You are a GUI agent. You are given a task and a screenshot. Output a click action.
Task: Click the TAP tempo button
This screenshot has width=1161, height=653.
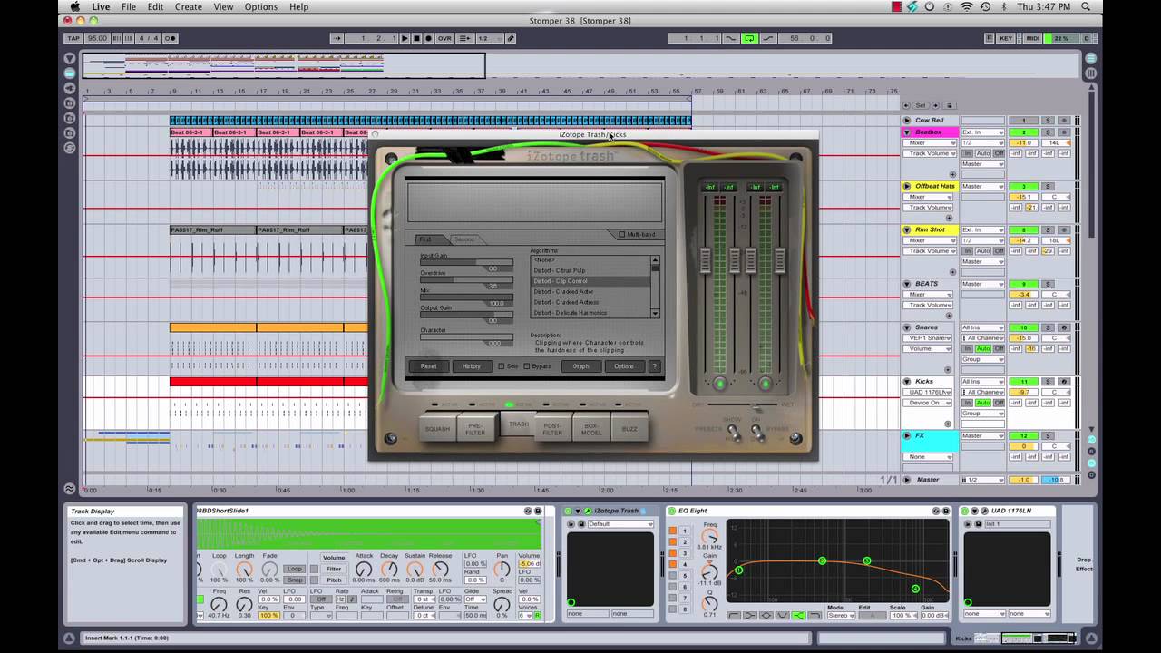coord(73,38)
